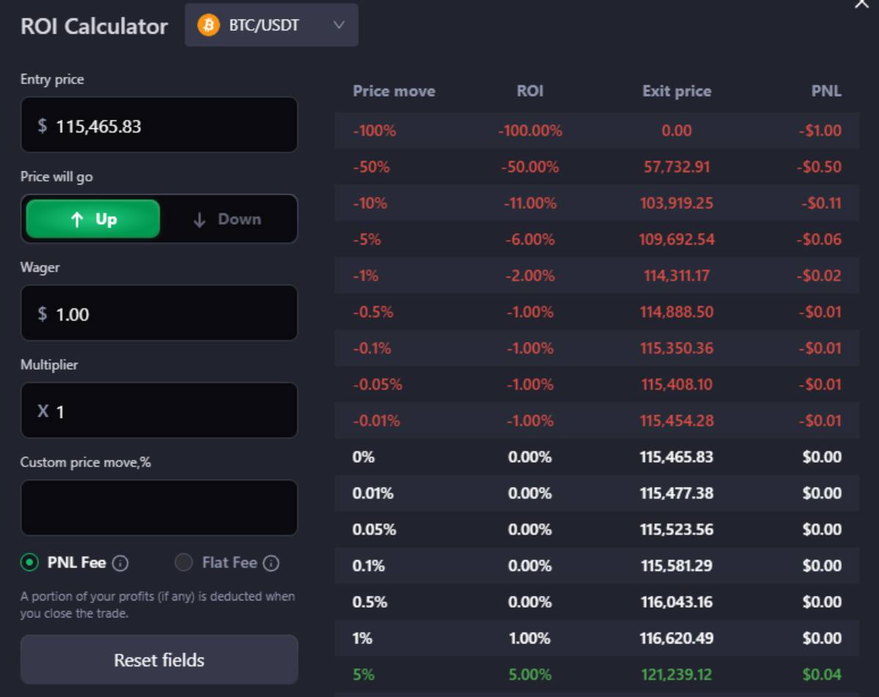Viewport: 879px width, 697px height.
Task: Click the 0.5% price move cell
Action: point(370,602)
